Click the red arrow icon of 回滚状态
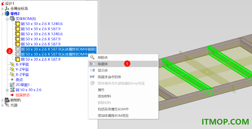Image resolution: width=252 pixels, height=129 pixels. (x=12, y=95)
